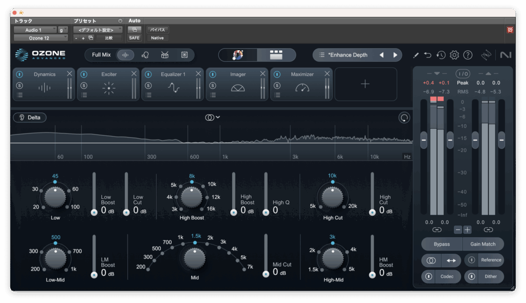The height and width of the screenshot is (303, 526).
Task: Enable the Dither power toggle
Action: 472,276
